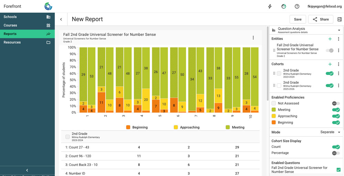This screenshot has height=176, width=344.
Task: Click the Share button
Action: point(321,19)
